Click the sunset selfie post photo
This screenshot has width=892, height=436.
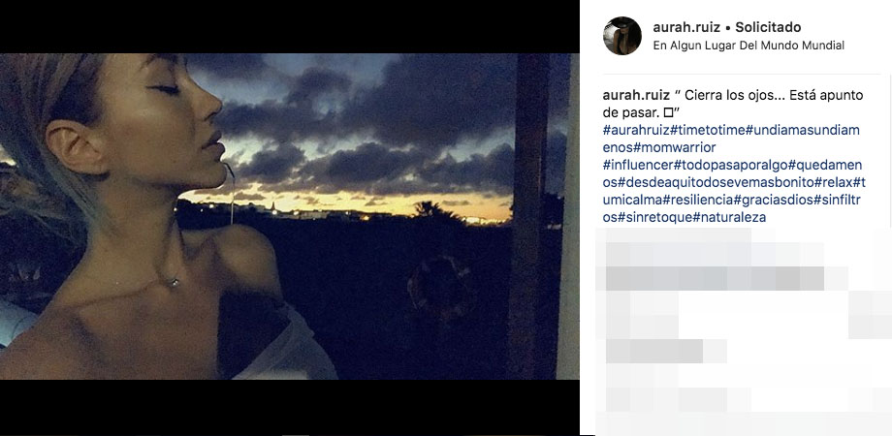(x=290, y=217)
